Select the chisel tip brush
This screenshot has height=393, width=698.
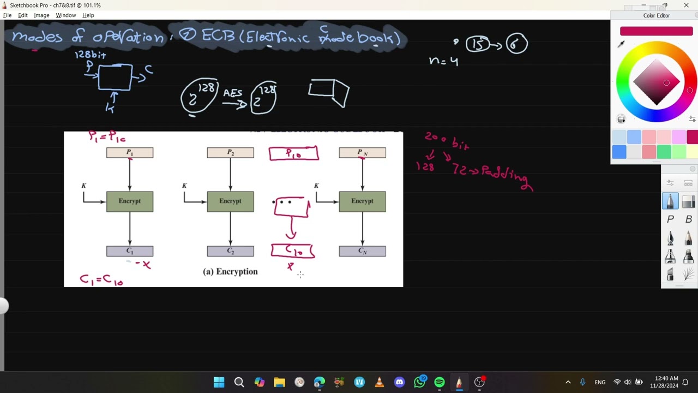tap(670, 274)
